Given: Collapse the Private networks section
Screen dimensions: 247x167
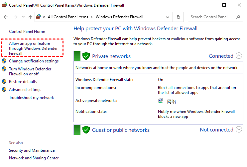Looking at the screenshot, I should click(239, 56).
